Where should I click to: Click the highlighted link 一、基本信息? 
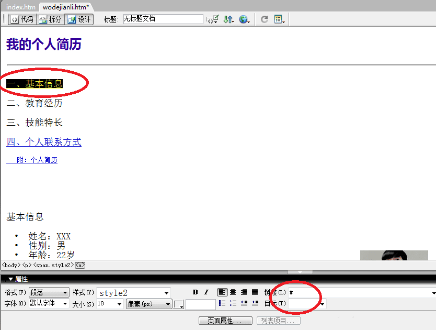35,84
